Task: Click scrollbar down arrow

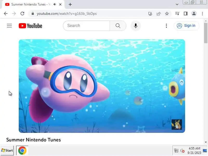Action: 206,142
